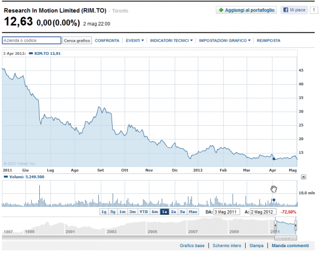Click the Facebook Mi piace button
The height and width of the screenshot is (253, 319).
click(293, 10)
